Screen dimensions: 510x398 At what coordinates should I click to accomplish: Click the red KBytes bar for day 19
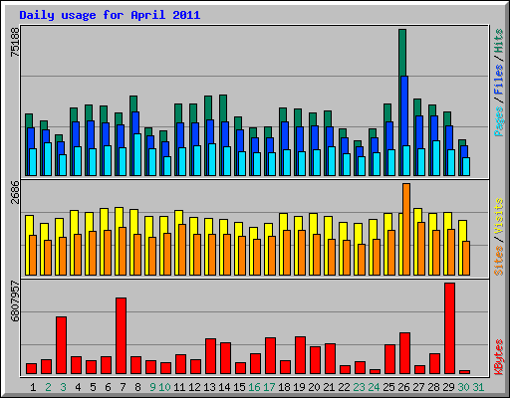pyautogui.click(x=300, y=355)
